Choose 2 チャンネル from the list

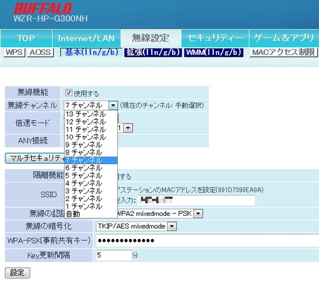point(91,199)
